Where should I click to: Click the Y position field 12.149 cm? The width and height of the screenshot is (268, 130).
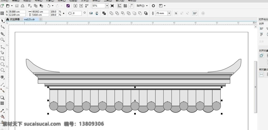tap(17, 15)
